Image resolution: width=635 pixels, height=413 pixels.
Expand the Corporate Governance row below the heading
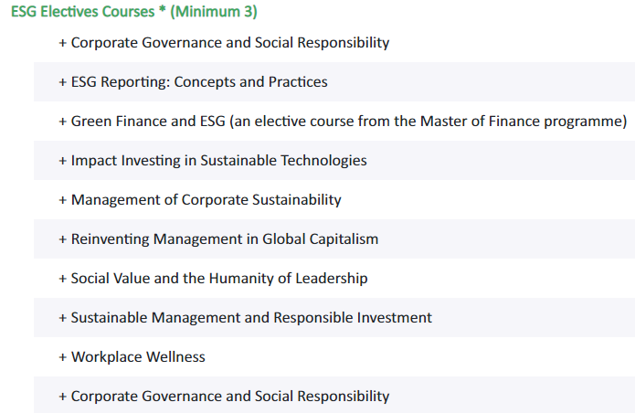(334, 43)
